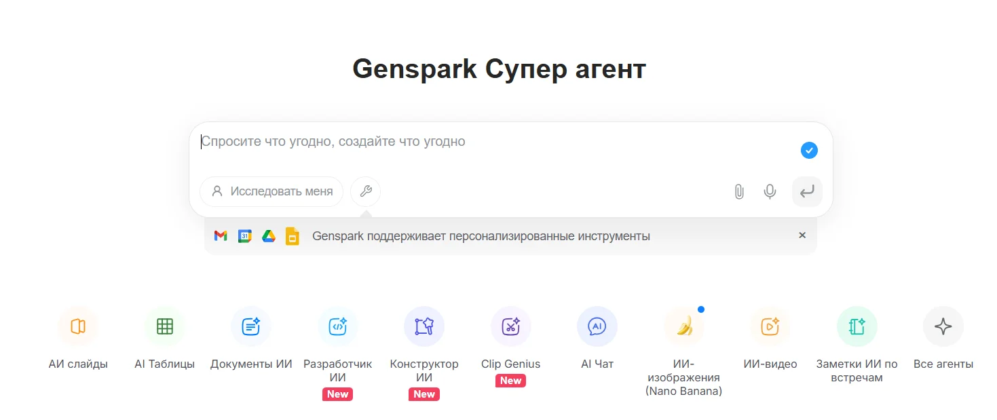Open AI Чат

coord(597,326)
